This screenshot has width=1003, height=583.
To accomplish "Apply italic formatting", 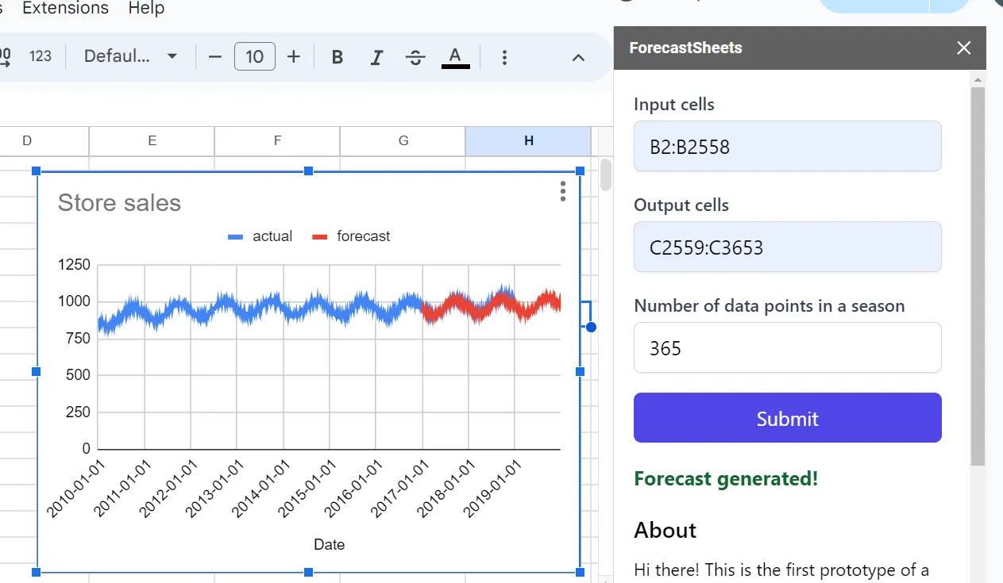I will click(x=376, y=56).
